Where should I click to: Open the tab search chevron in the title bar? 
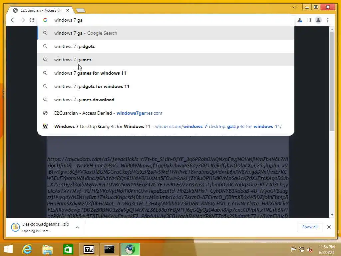tap(294, 7)
